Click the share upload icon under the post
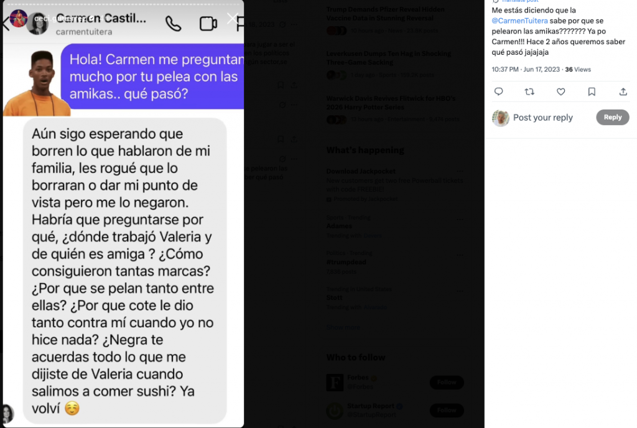637x428 pixels. coord(623,92)
